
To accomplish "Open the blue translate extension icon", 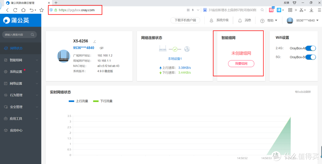I will pos(279,10).
